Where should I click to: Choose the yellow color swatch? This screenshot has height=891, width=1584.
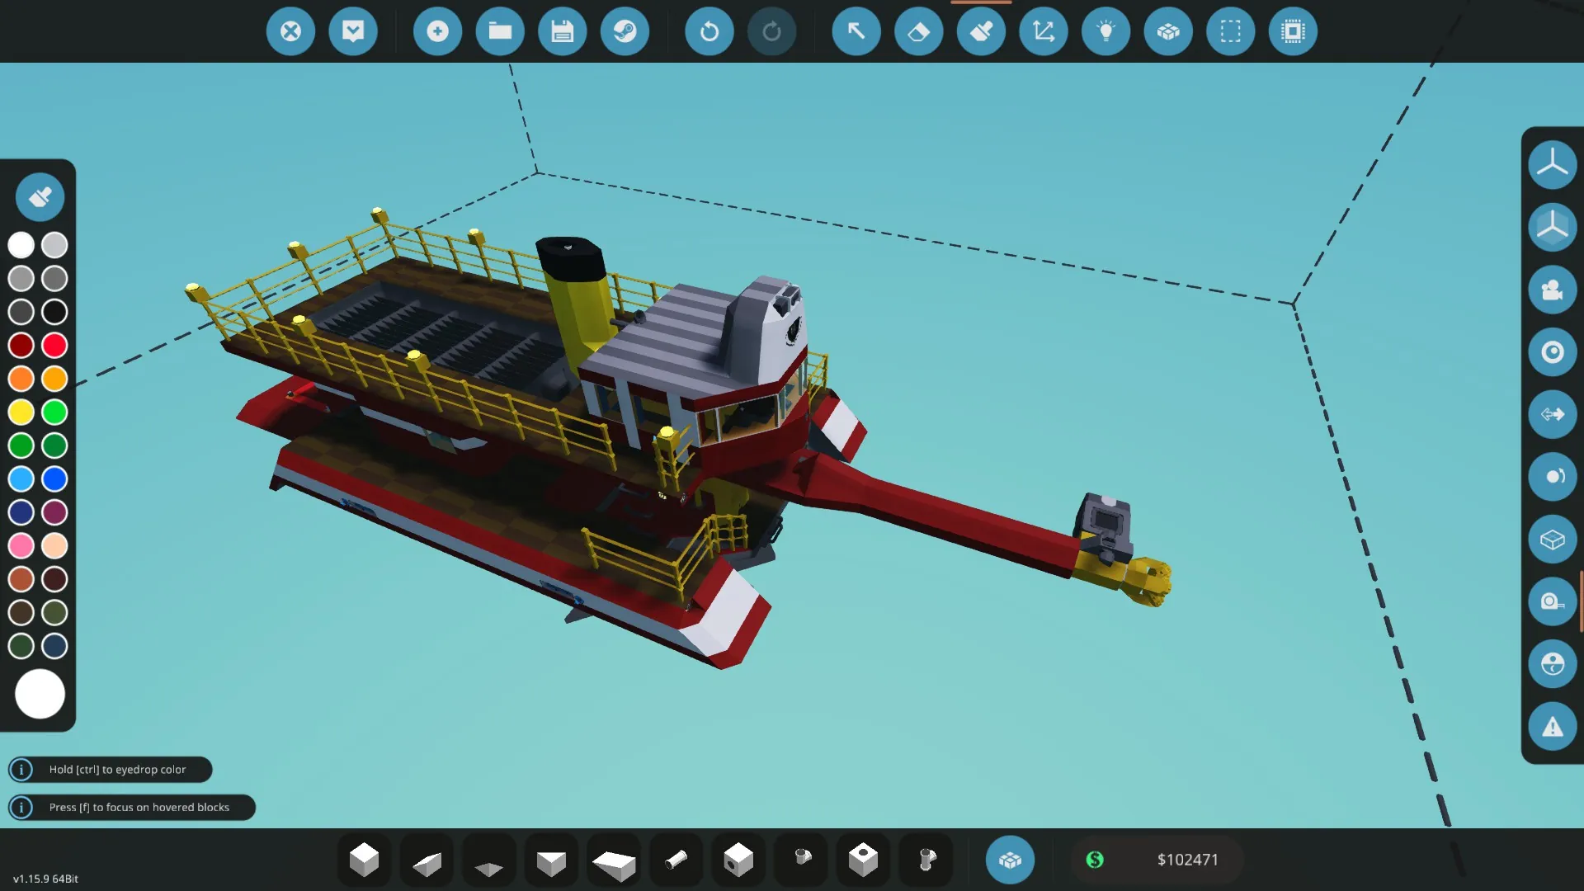21,412
